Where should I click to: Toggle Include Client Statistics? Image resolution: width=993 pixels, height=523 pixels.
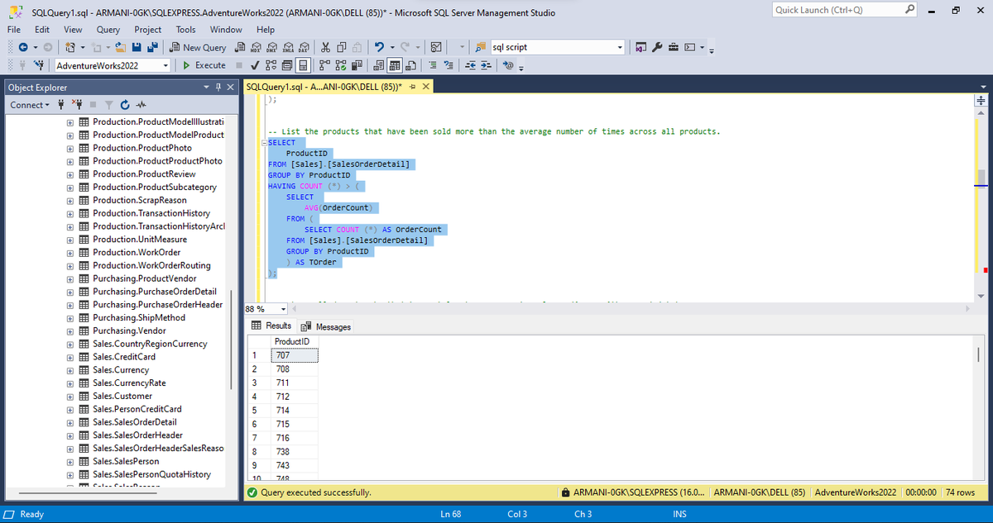point(357,65)
